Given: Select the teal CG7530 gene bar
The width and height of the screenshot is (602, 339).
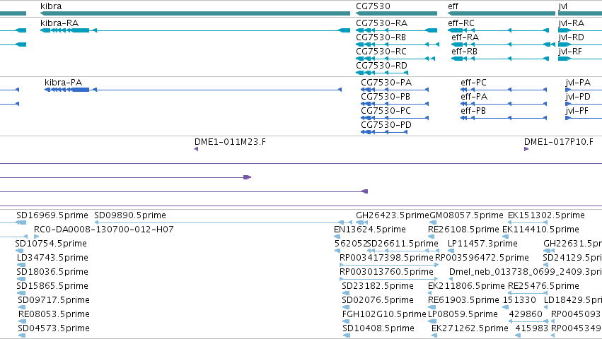Looking at the screenshot, I should tap(396, 13).
